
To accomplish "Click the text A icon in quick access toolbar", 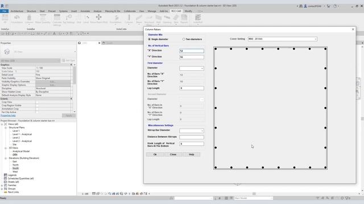I will [x=55, y=33].
